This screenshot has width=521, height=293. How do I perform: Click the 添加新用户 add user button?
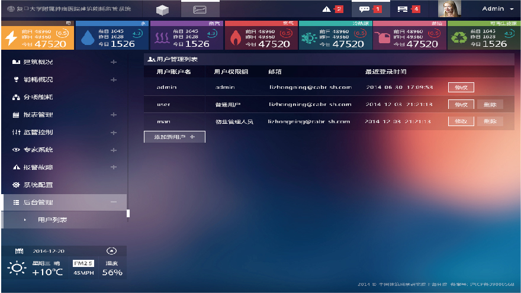tap(174, 137)
